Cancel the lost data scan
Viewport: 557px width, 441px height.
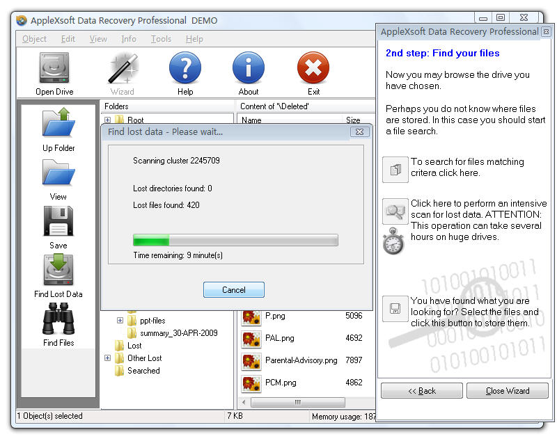(233, 290)
